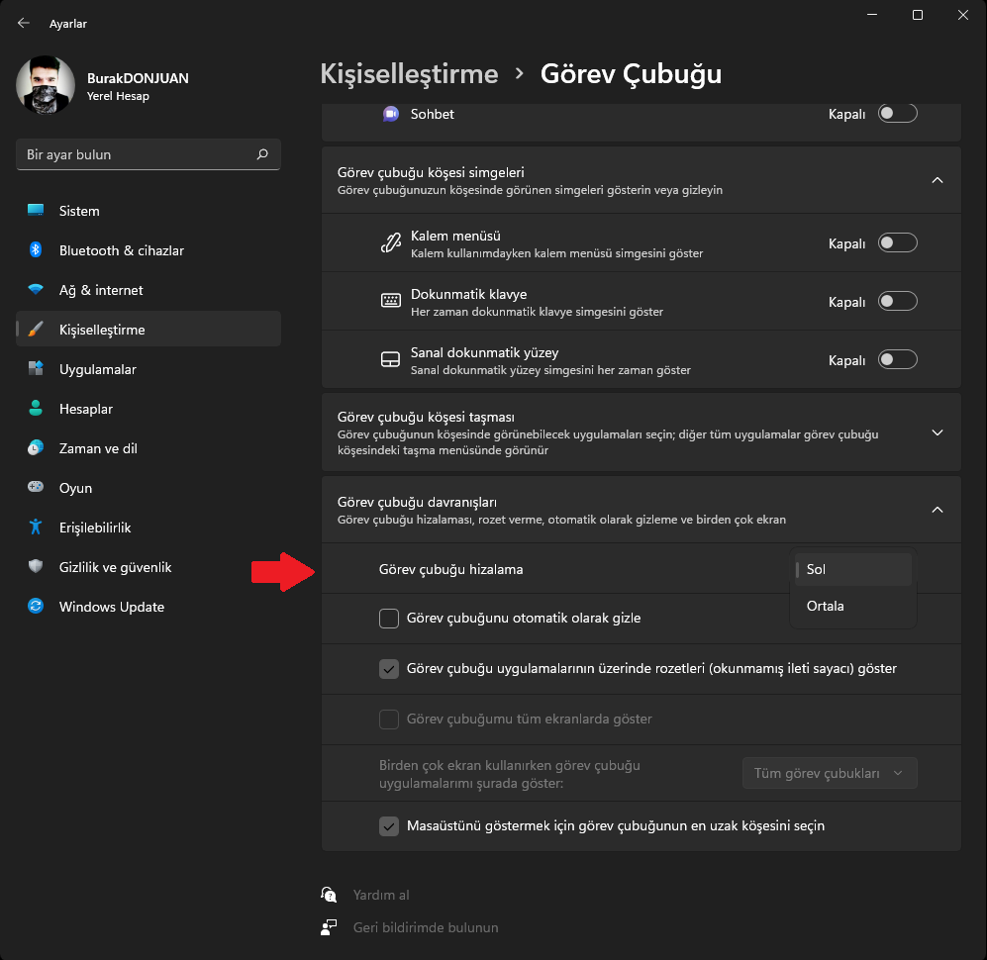This screenshot has height=960, width=987.
Task: Click the Gizlilik ve güvenlik shield icon
Action: tap(36, 567)
